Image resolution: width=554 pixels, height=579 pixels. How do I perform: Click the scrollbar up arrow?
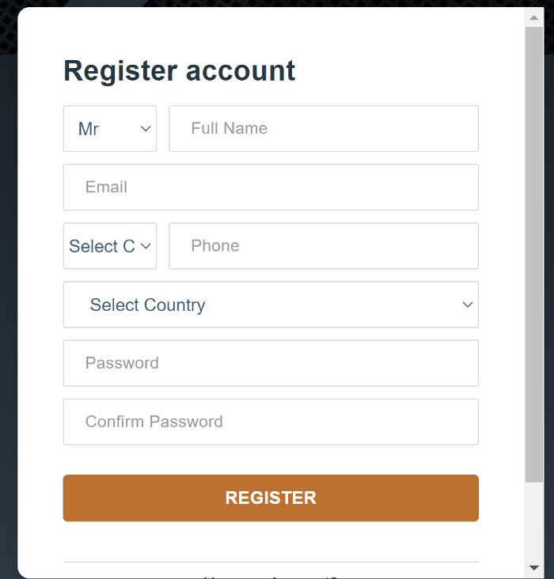tap(534, 17)
